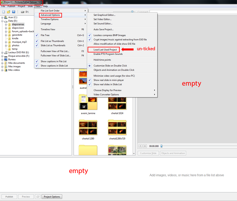The width and height of the screenshot is (237, 201).
Task: Click the Project Options button
Action: click(52, 197)
